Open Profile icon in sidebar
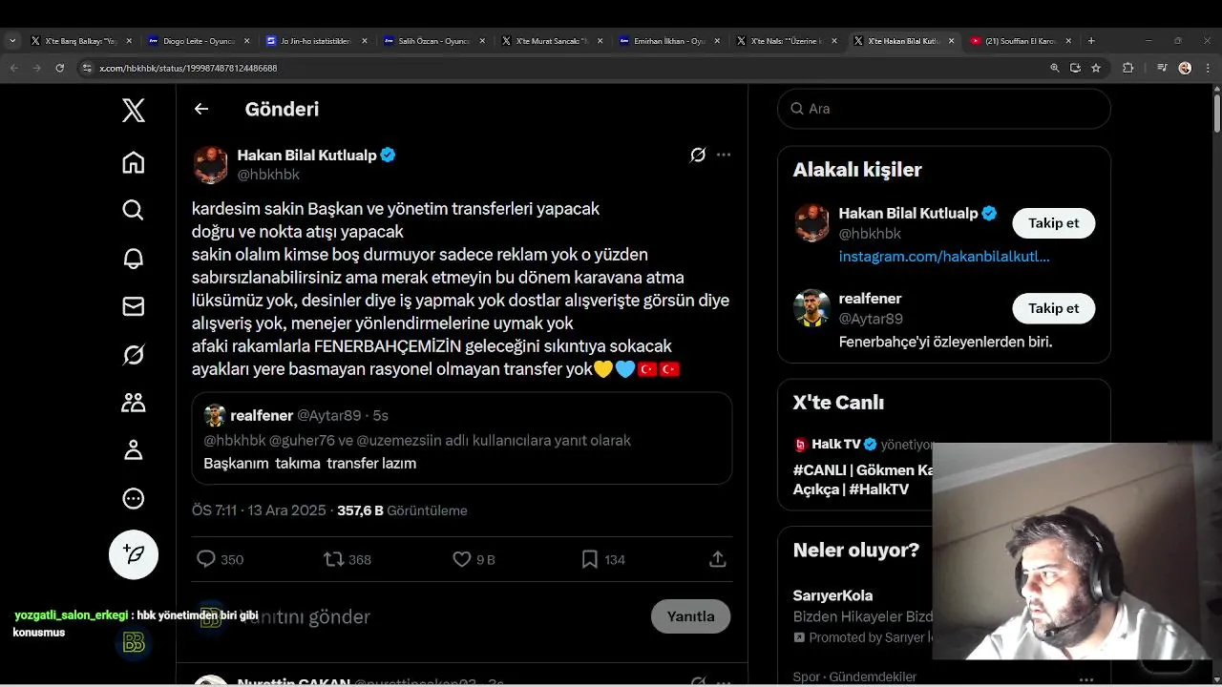Viewport: 1222px width, 687px height. tap(134, 450)
